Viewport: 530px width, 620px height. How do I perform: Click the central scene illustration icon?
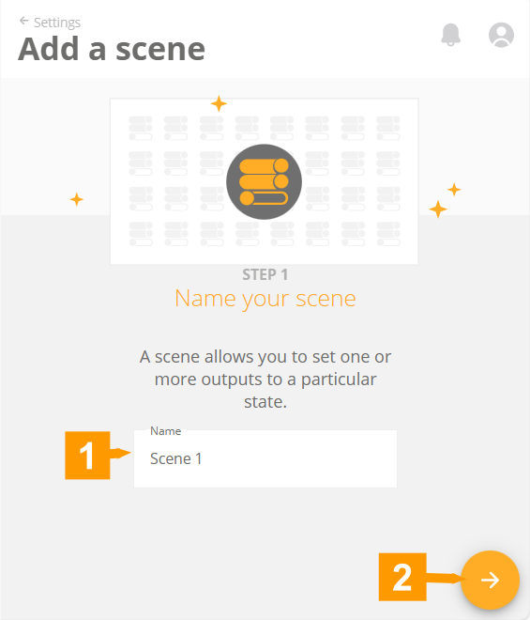[x=264, y=182]
